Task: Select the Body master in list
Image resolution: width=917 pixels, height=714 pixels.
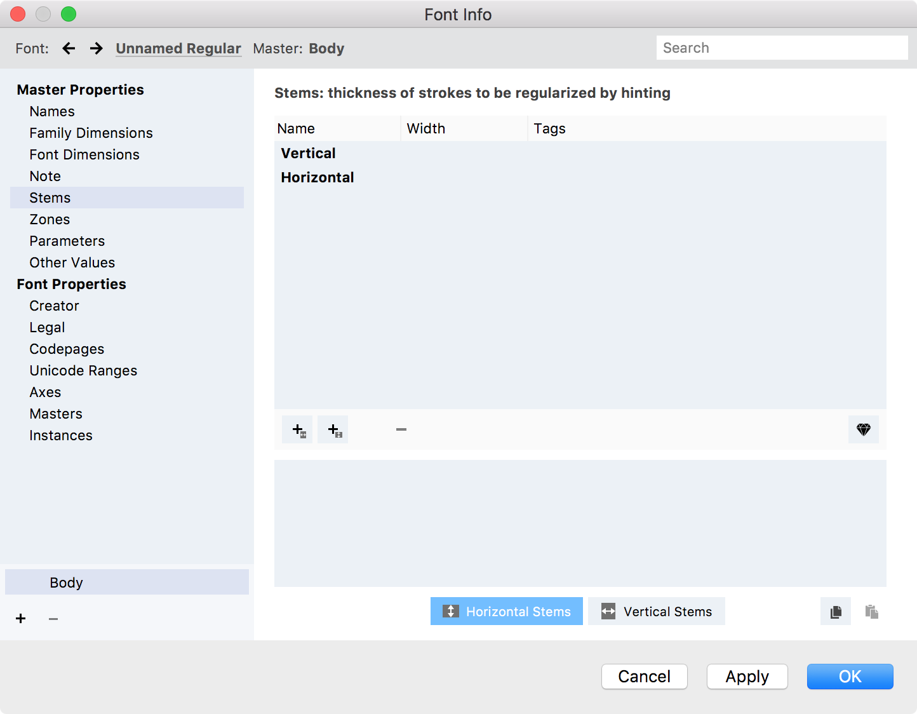Action: pyautogui.click(x=127, y=582)
